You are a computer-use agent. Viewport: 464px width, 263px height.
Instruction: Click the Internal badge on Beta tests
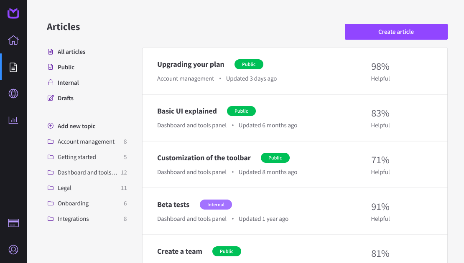(216, 204)
